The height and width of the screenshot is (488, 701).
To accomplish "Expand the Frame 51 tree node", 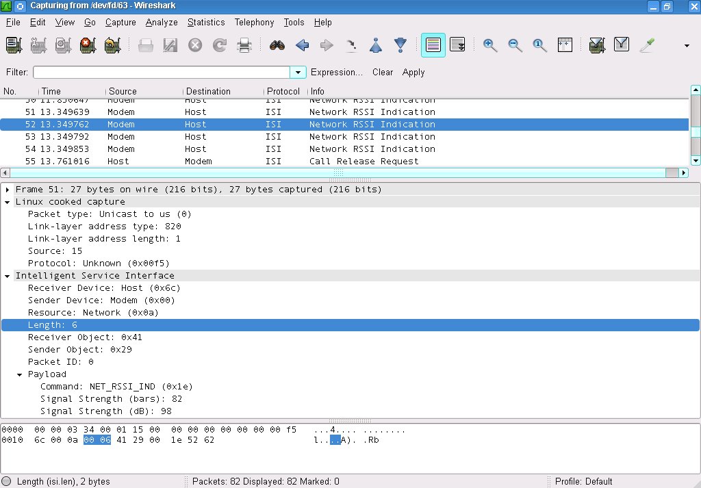I will pyautogui.click(x=8, y=190).
